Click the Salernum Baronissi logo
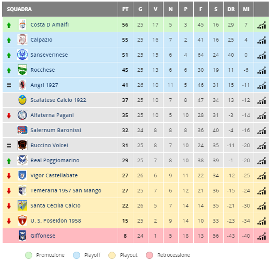This screenshot has height=260, width=276. (x=22, y=130)
